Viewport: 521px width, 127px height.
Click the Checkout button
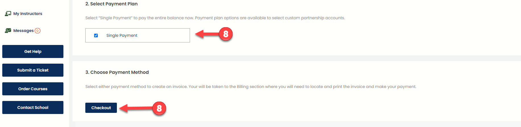[x=101, y=108]
